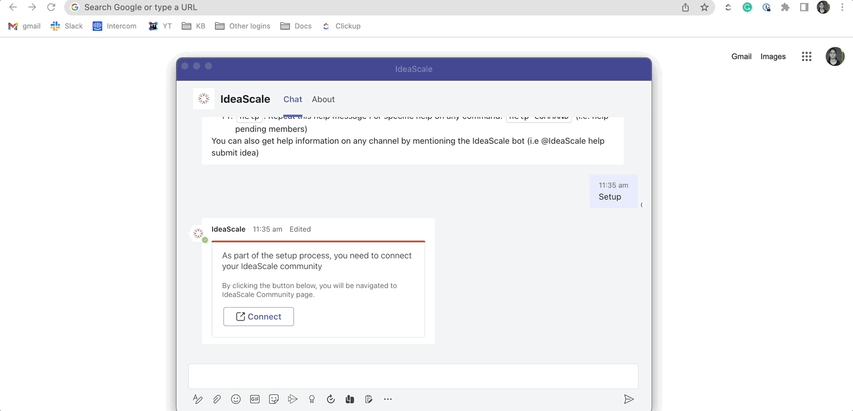This screenshot has height=411, width=853.
Task: Open the Praise badge icon
Action: [x=312, y=399]
